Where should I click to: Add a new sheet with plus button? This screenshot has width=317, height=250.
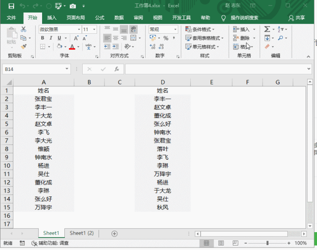(114, 233)
